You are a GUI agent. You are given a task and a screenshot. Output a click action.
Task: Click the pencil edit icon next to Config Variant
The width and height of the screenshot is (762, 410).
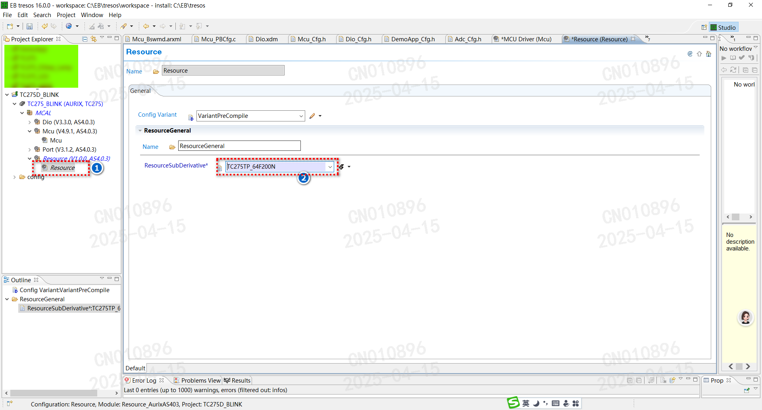coord(312,116)
